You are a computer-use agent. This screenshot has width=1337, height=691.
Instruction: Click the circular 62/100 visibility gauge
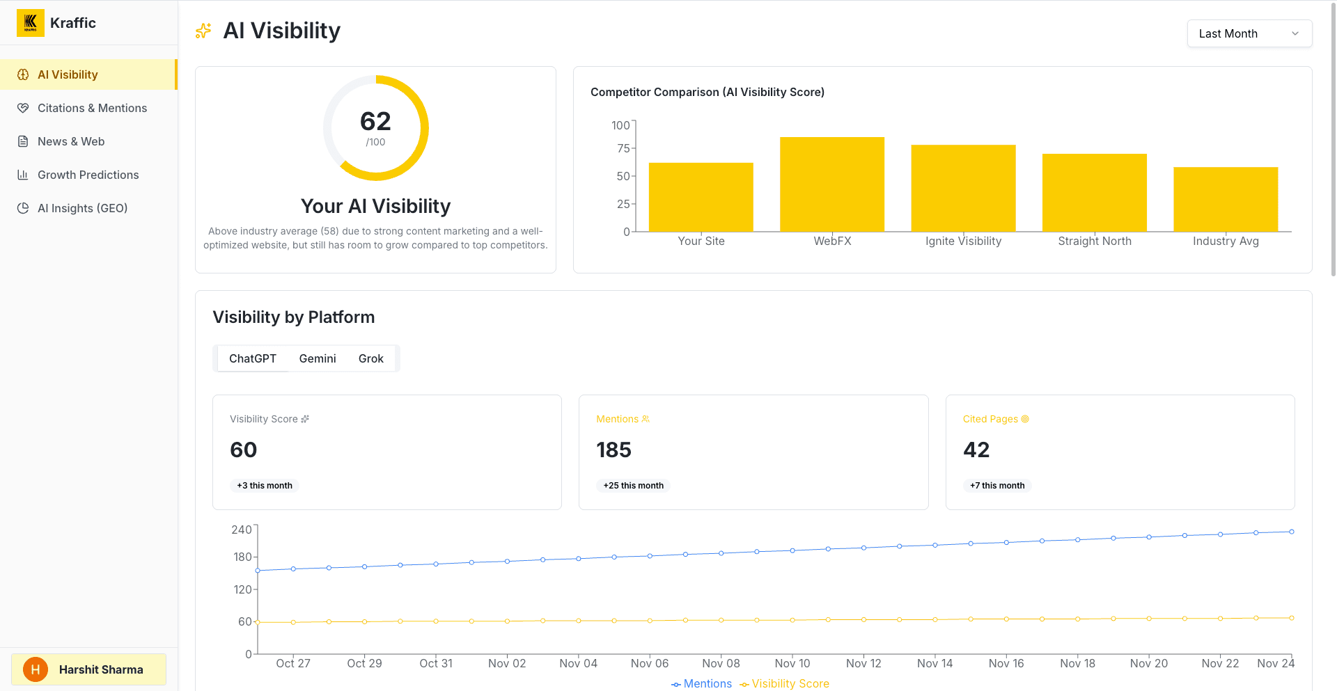pos(376,127)
